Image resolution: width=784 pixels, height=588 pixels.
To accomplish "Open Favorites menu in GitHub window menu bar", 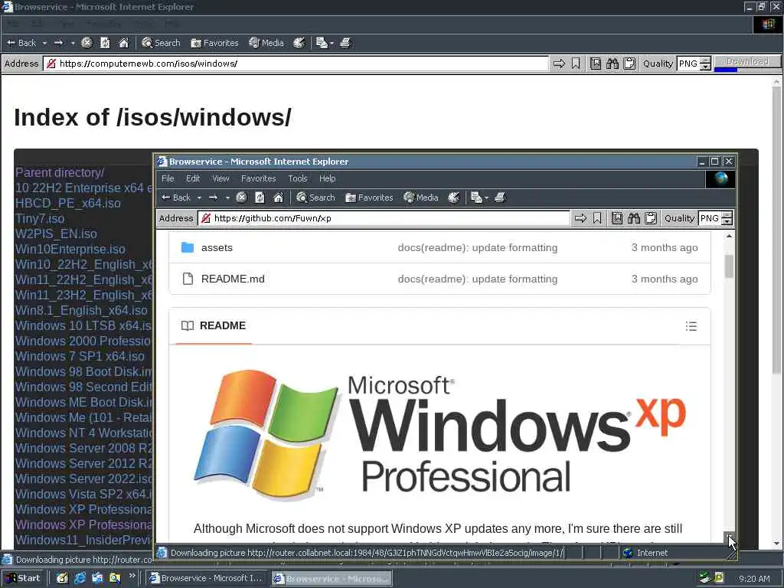I will [x=259, y=178].
